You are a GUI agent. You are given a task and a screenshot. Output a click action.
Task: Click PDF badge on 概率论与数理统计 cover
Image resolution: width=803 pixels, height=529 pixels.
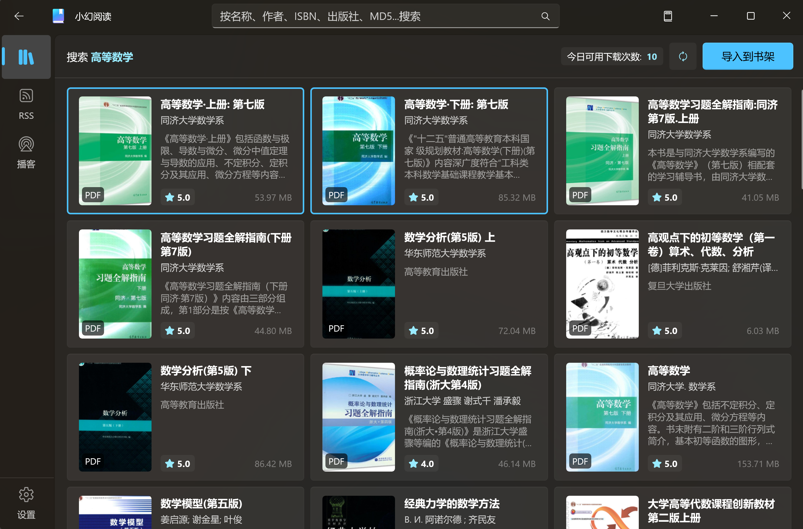336,461
